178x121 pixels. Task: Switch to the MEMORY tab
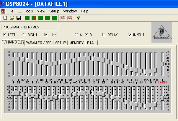pyautogui.click(x=76, y=43)
